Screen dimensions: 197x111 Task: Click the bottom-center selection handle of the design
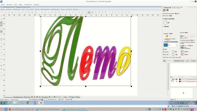tap(86, 86)
